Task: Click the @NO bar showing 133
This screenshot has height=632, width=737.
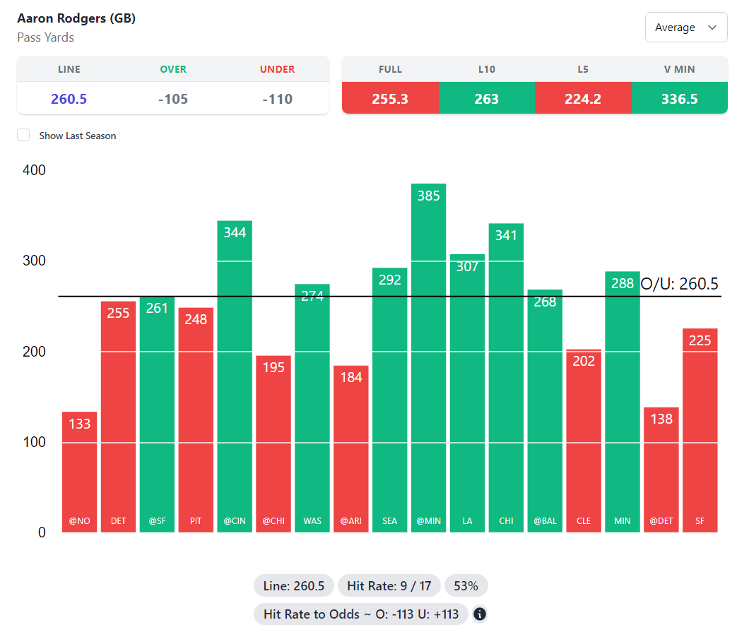Action: pyautogui.click(x=79, y=472)
